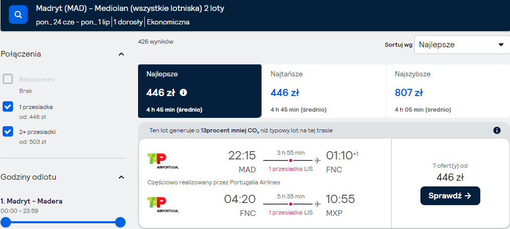Click the TAP Air Portugal logo on outbound flight
The width and height of the screenshot is (510, 229).
tap(163, 161)
